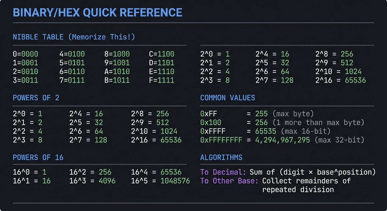
Task: Click the C=1100 nibble entry
Action: click(162, 54)
